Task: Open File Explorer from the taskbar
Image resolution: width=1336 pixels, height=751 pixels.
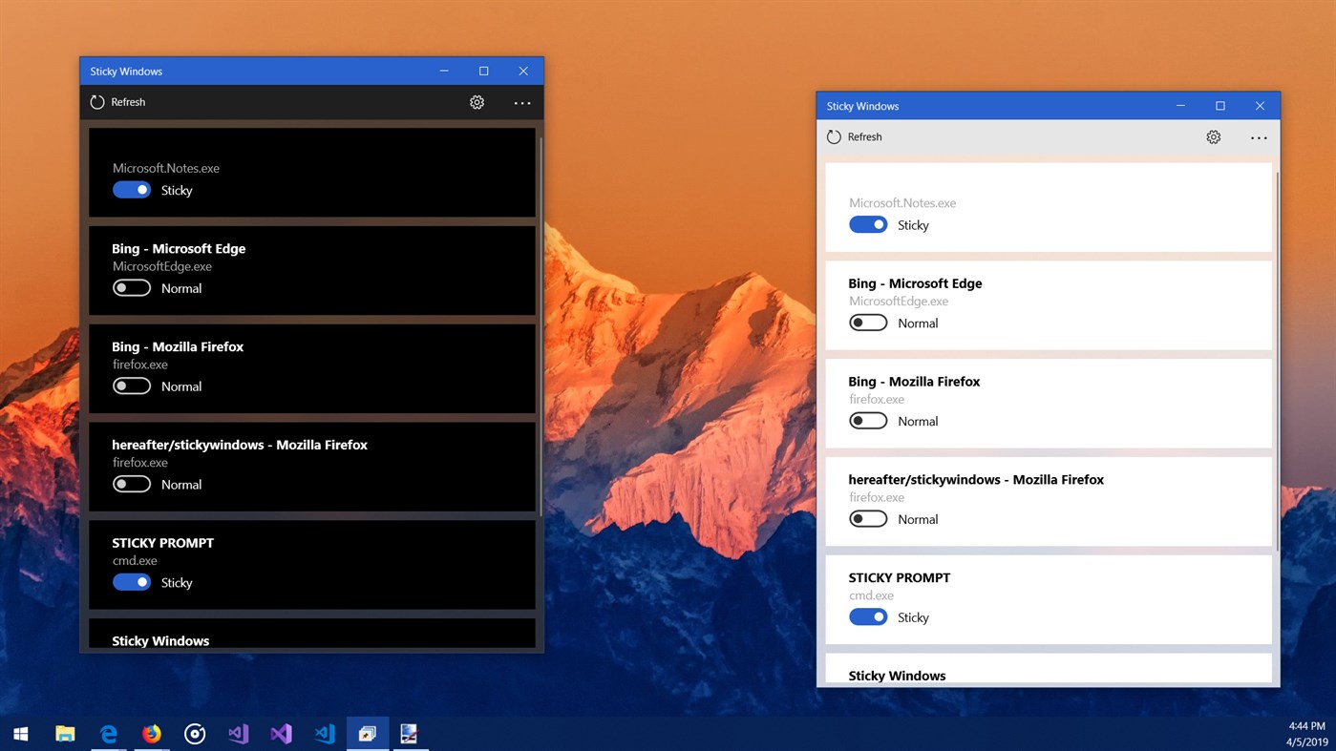Action: [x=64, y=733]
